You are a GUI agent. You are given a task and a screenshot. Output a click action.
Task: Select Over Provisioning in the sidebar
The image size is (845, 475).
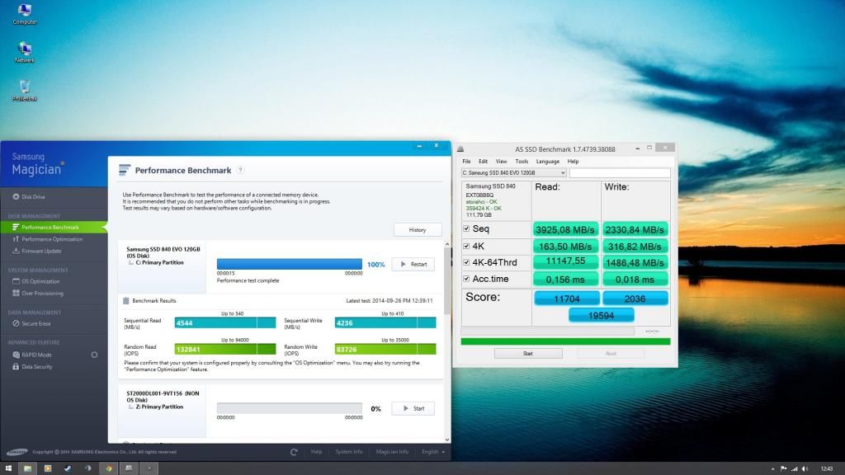[x=41, y=293]
